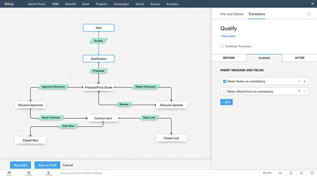Click the Republish button
317x176 pixels.
tap(21, 165)
